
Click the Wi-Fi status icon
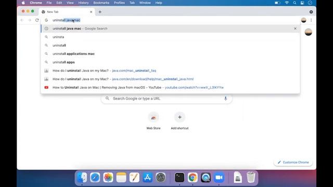[287, 3]
